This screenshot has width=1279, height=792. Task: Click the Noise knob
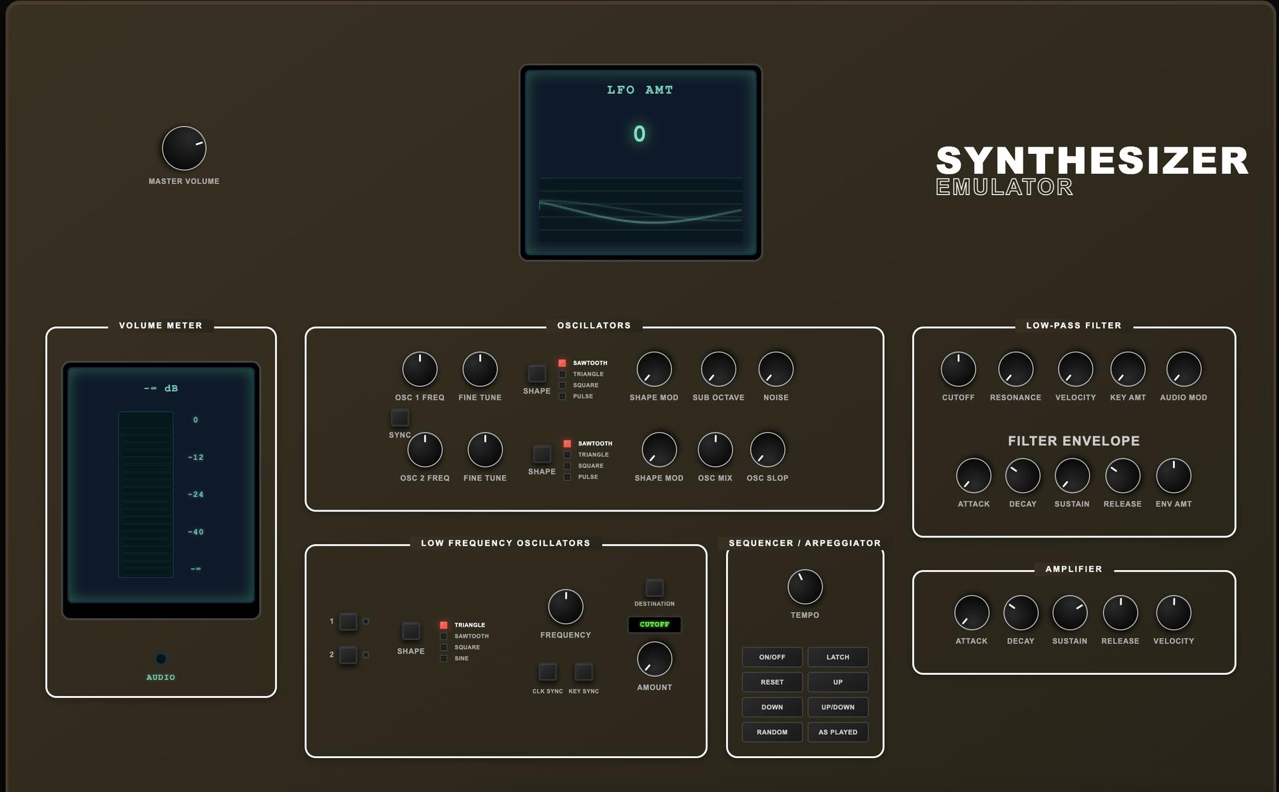tap(776, 369)
